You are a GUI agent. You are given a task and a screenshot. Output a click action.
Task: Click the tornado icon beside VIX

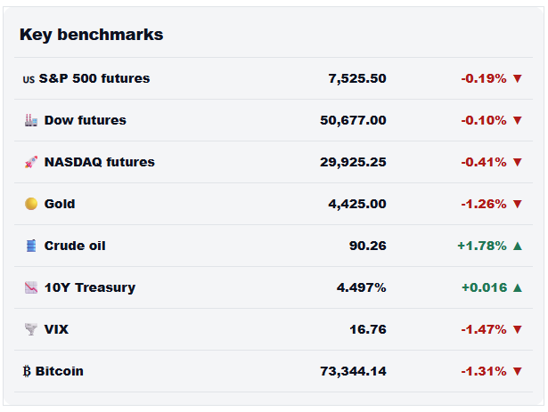(31, 329)
